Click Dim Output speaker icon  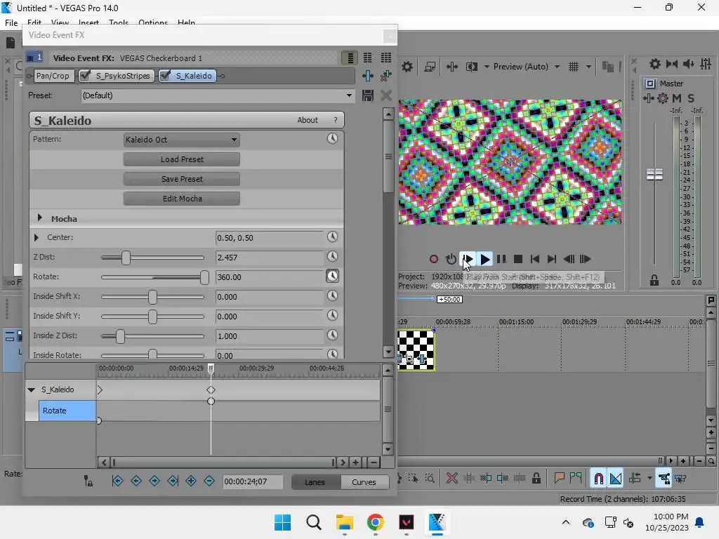coord(688,64)
